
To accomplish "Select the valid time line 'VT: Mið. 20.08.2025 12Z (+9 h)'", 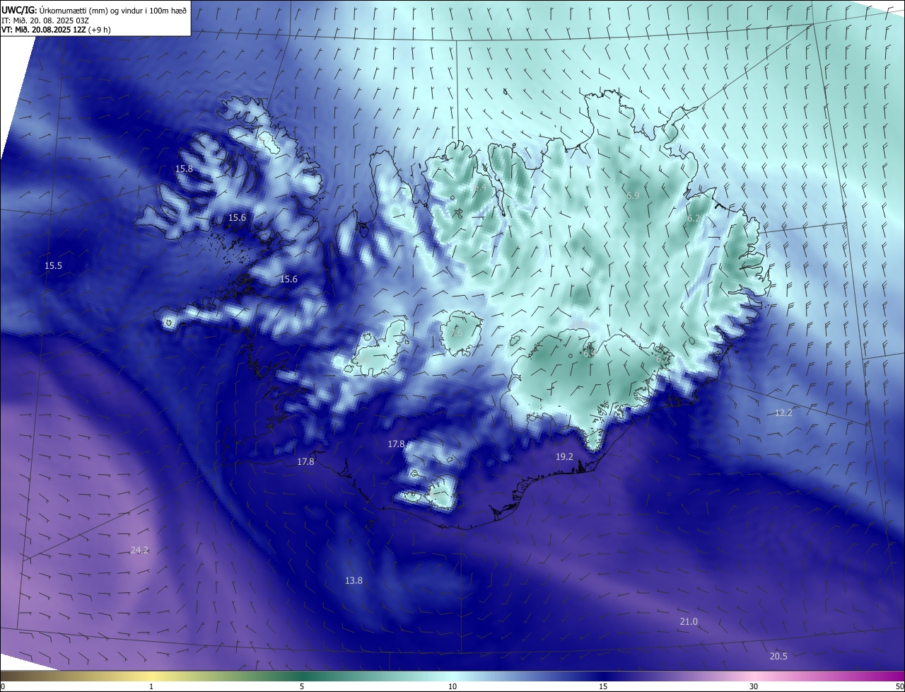I will tap(56, 30).
